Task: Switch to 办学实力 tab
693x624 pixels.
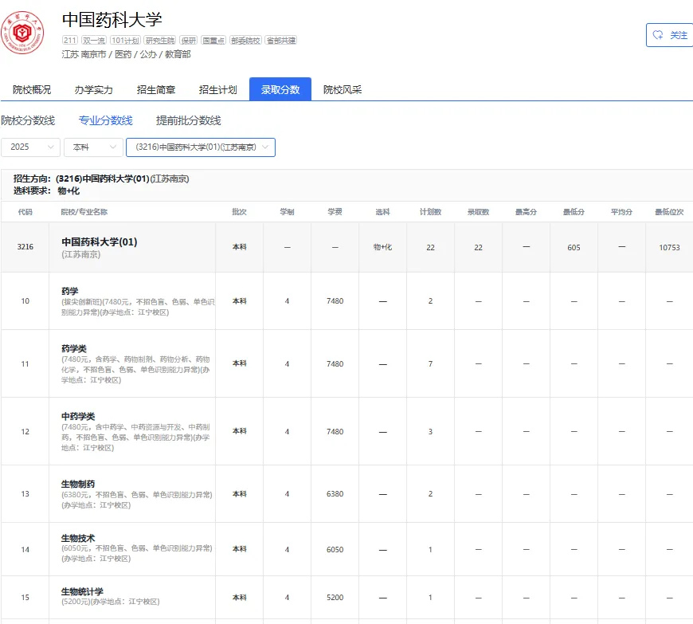Action: point(94,90)
